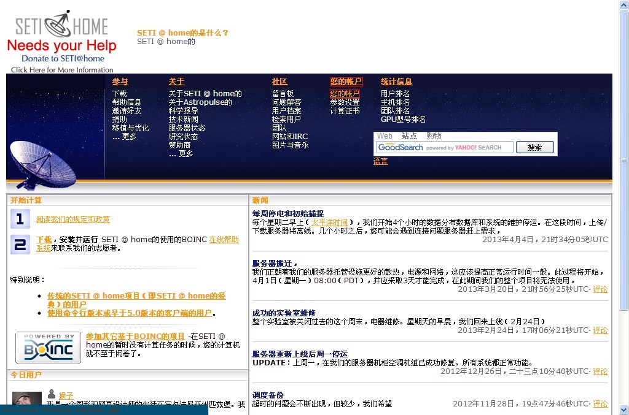Select the 购物 search tab
This screenshot has height=415, width=629.
(434, 136)
